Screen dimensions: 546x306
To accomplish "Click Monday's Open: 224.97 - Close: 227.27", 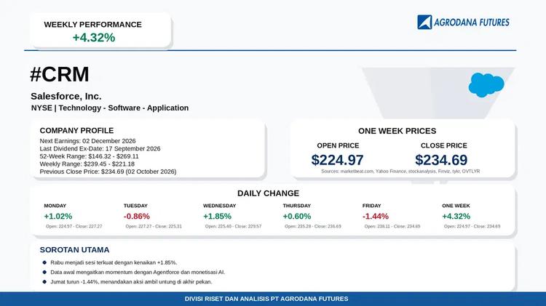I will click(x=74, y=226).
